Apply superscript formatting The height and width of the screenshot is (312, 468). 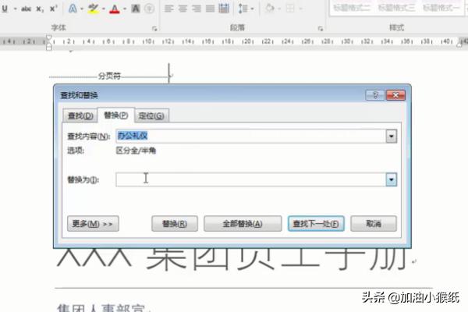pos(53,9)
